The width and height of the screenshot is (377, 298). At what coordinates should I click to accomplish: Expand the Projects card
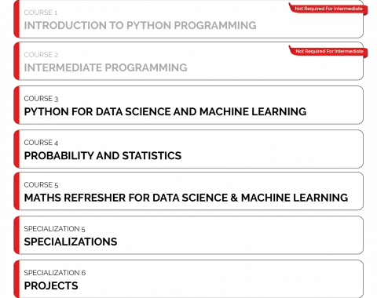click(188, 279)
